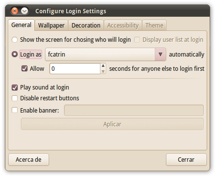This screenshot has width=218, height=177.
Task: Open the user dropdown arrow beside fcatrin
Action: (x=160, y=54)
